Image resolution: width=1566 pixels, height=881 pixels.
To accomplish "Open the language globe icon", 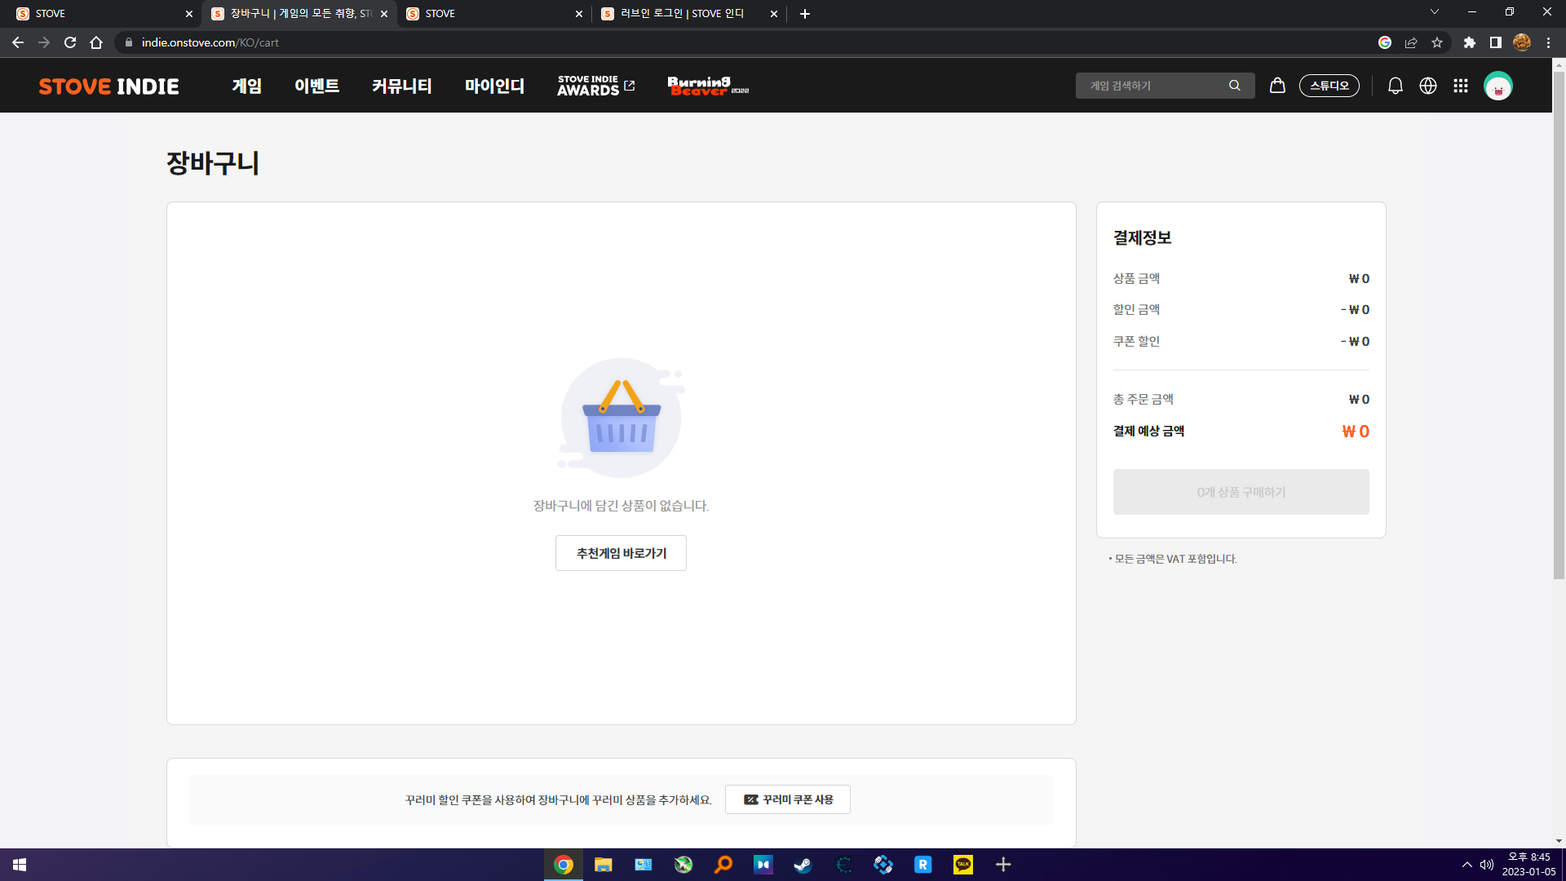I will 1427,86.
